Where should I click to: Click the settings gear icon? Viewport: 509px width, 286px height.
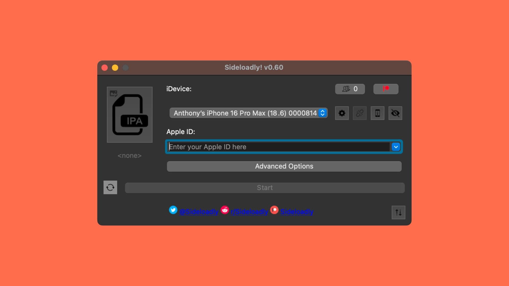342,113
